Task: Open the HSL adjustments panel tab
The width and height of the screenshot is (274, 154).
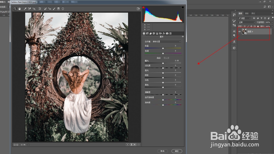Action: (x=154, y=33)
